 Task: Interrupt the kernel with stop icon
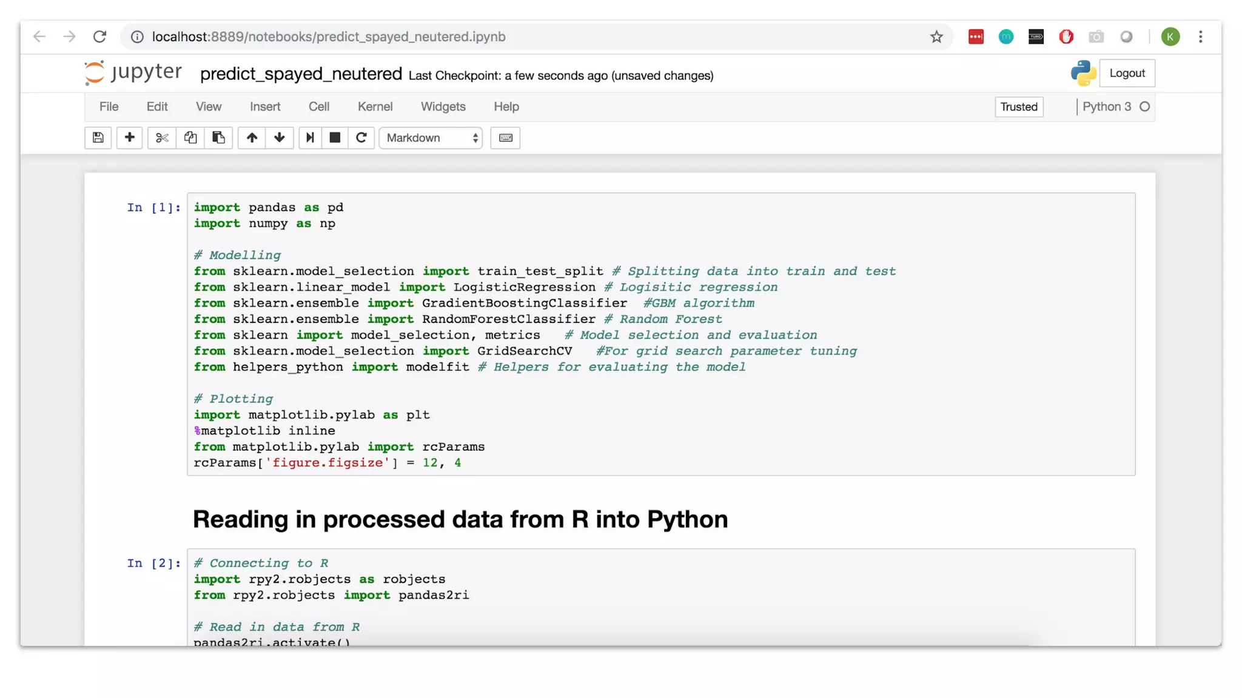[335, 138]
